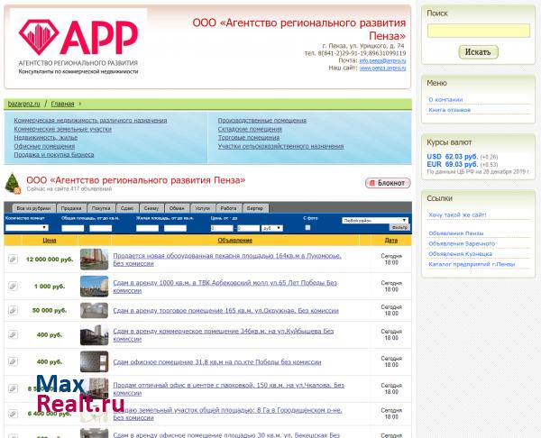Open 'Коммерческие земельные участки' category

(63, 129)
